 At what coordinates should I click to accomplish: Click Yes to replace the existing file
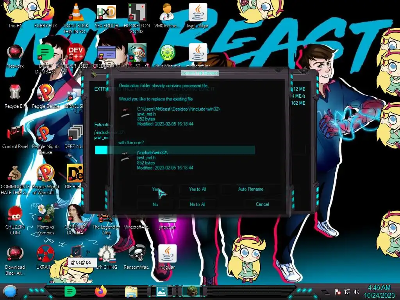tap(155, 189)
